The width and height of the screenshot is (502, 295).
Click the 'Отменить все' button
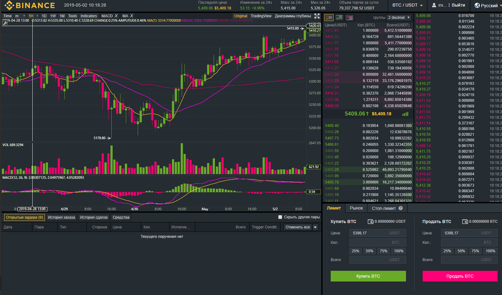[x=298, y=227]
